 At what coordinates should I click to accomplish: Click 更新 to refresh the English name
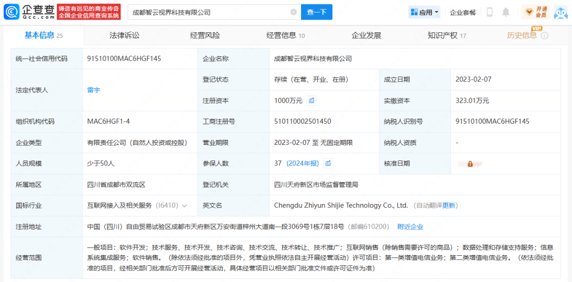coord(449,206)
